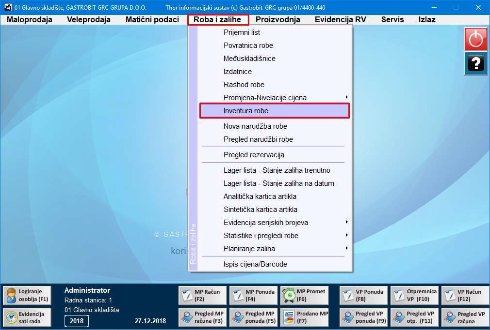The height and width of the screenshot is (330, 490).
Task: Open Analitička kartica artikla
Action: [x=273, y=196]
